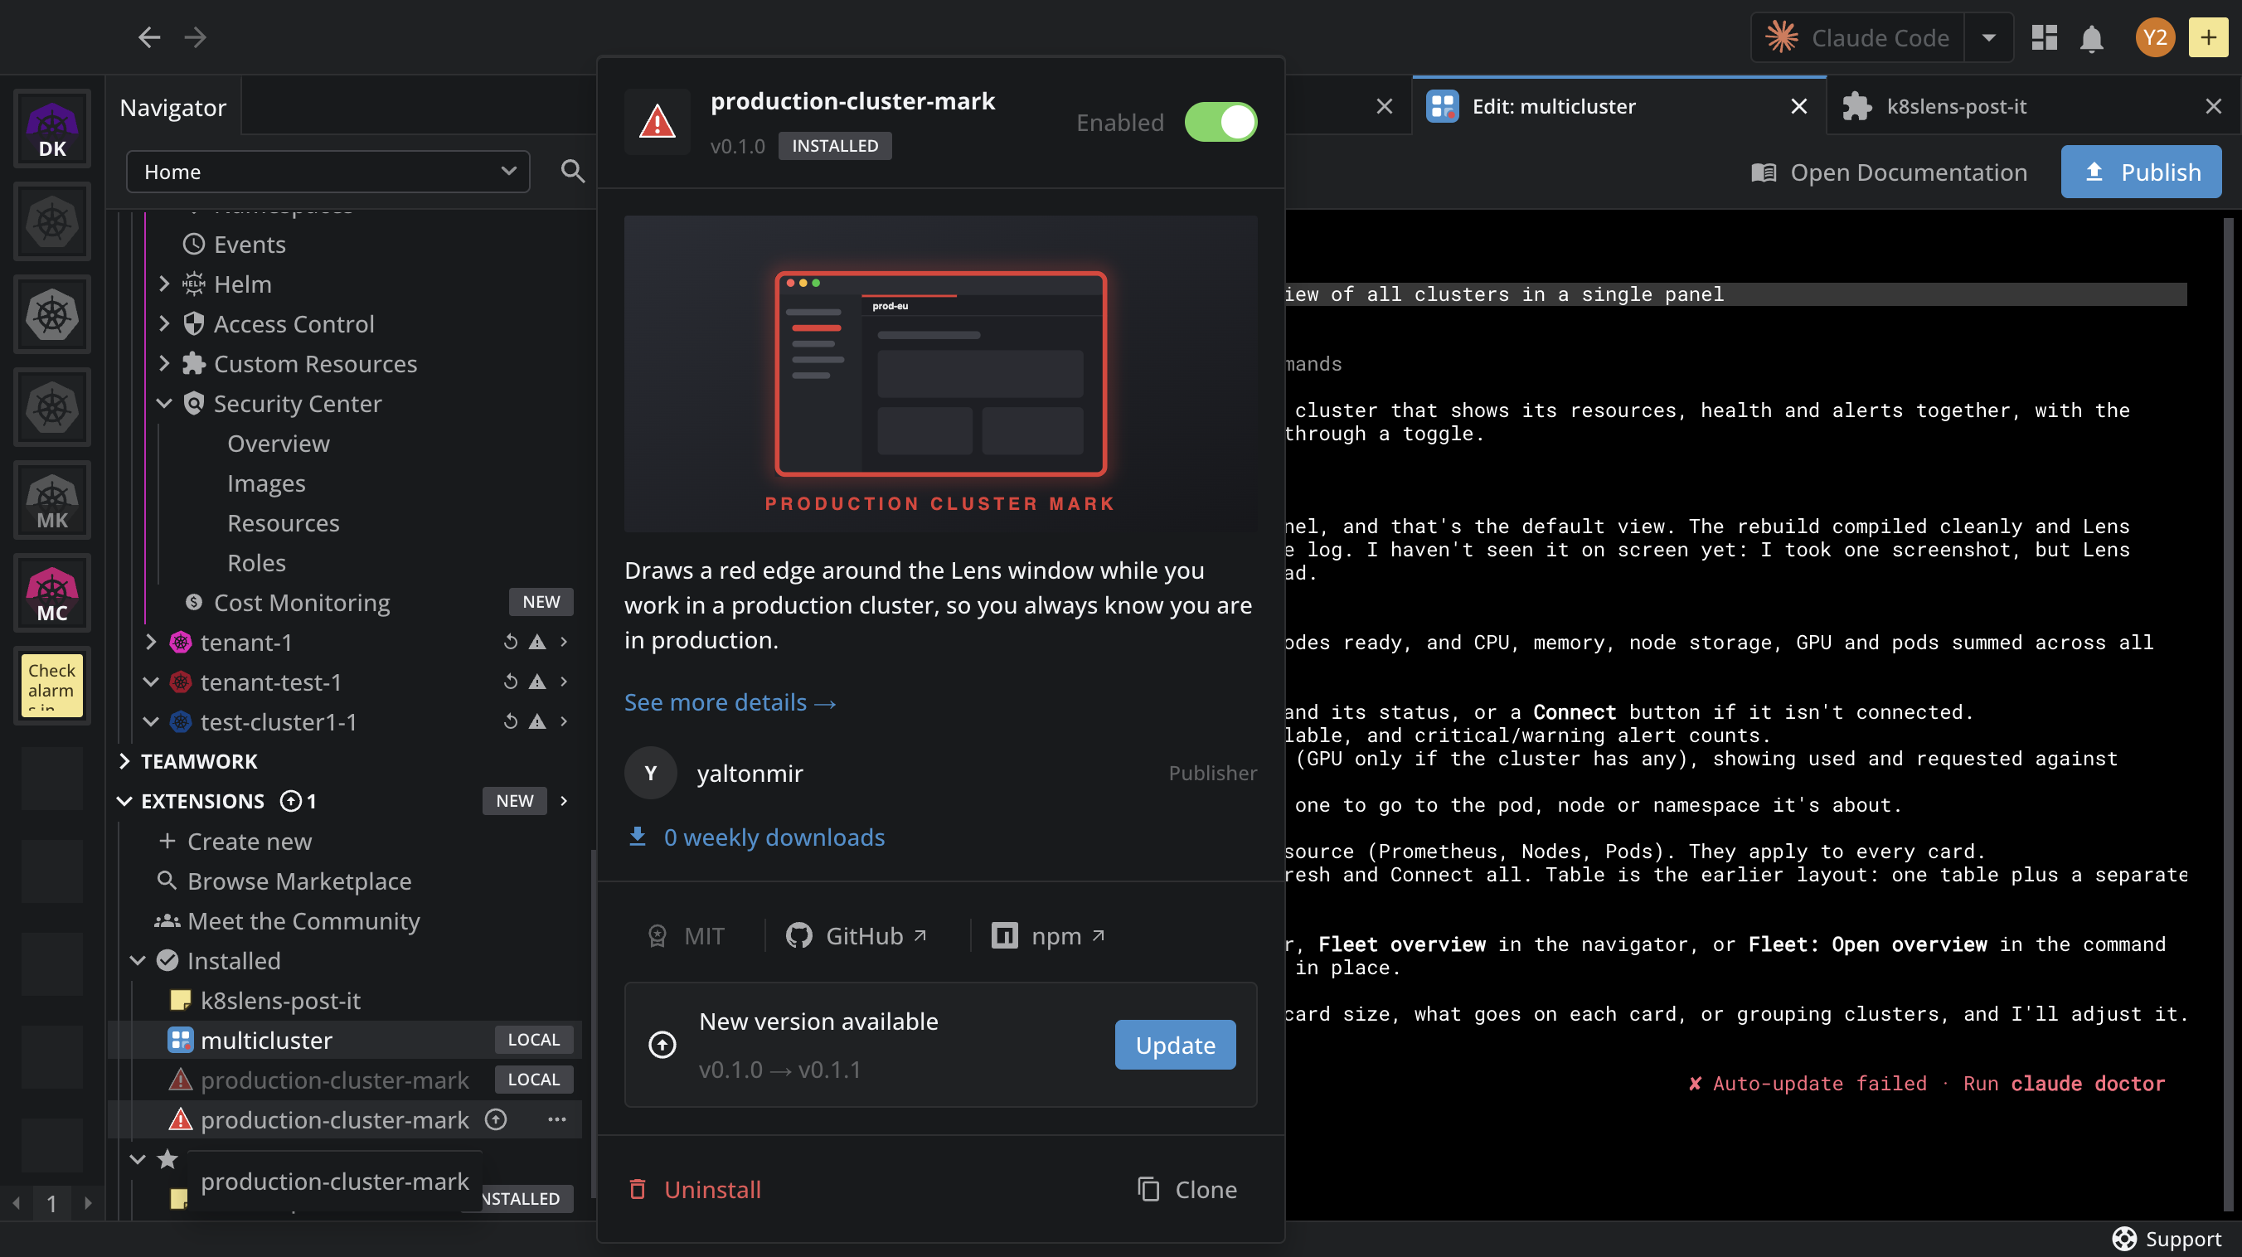The image size is (2242, 1257).
Task: Click the MIT license label
Action: coord(686,936)
